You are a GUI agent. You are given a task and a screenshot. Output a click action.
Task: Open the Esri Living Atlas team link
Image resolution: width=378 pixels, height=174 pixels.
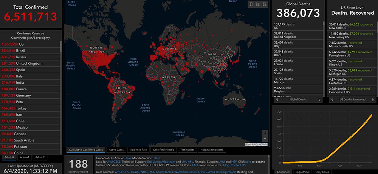(x=161, y=162)
